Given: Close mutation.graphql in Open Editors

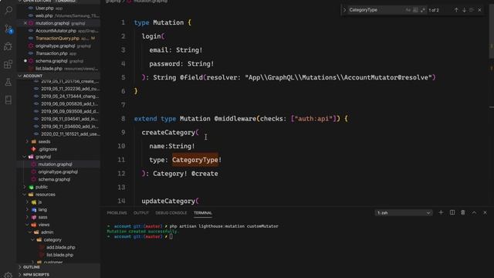Looking at the screenshot, I should (25, 23).
